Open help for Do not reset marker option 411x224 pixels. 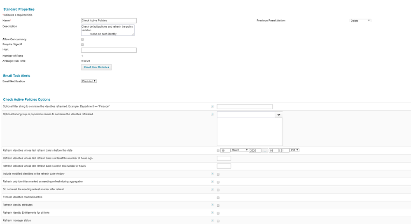(212, 189)
